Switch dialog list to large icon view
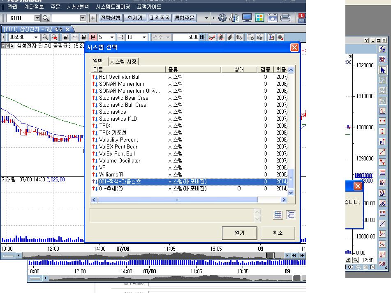This screenshot has width=391, height=293. pos(278,215)
